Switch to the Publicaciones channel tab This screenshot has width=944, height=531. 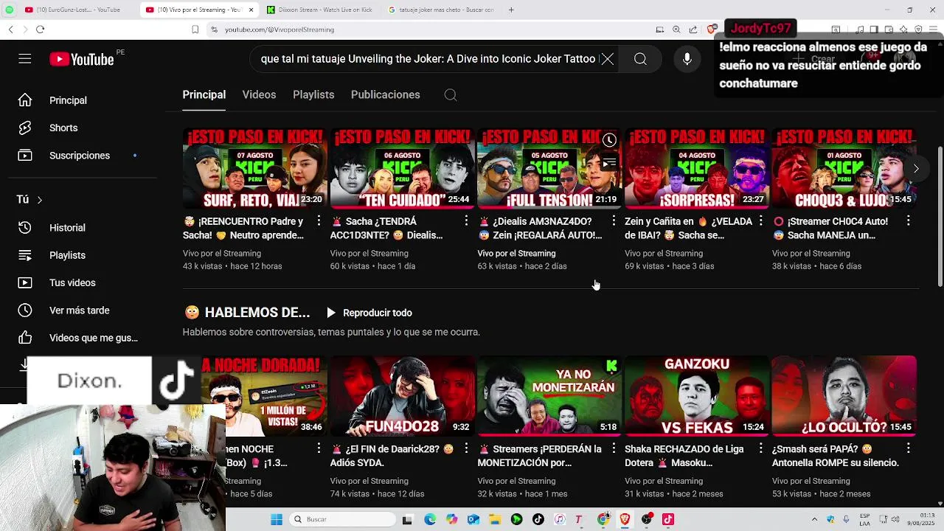tap(386, 95)
